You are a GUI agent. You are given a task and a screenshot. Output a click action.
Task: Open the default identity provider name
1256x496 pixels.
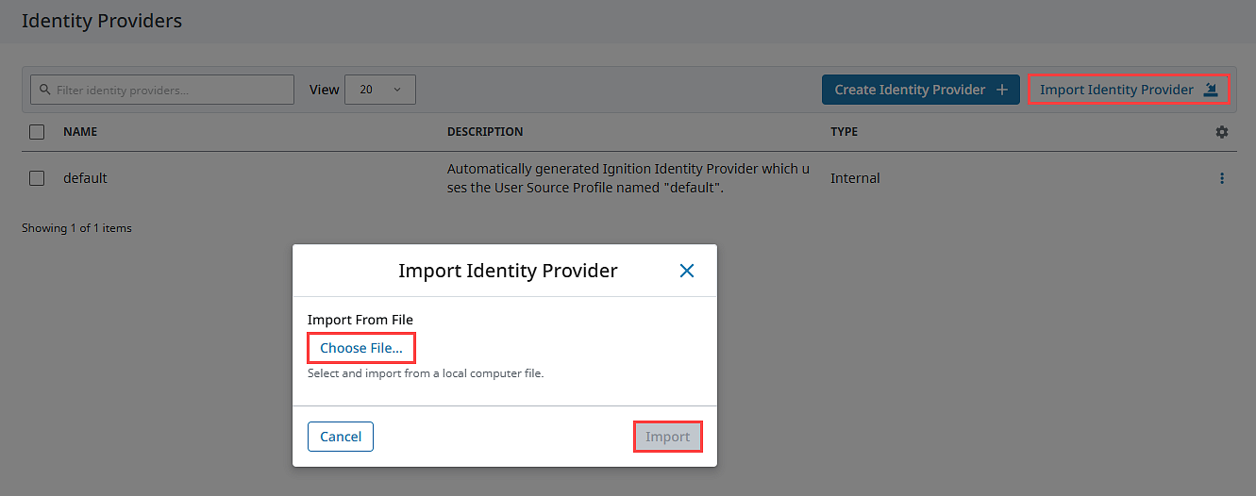[85, 178]
